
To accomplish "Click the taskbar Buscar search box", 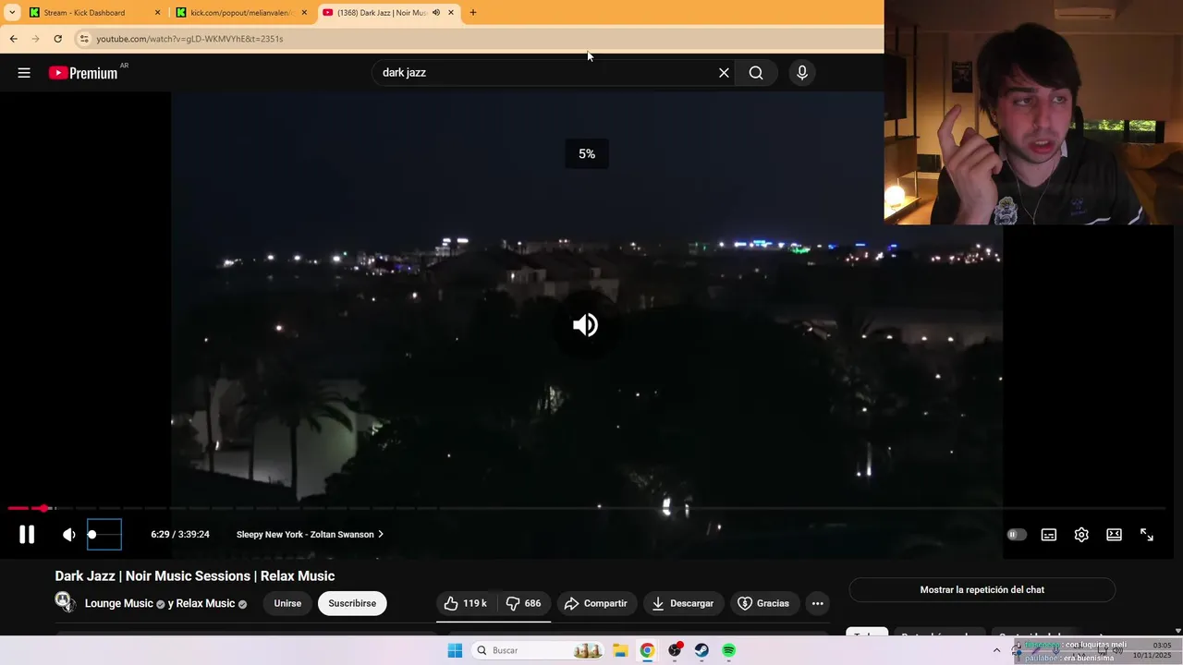I will pyautogui.click(x=538, y=650).
